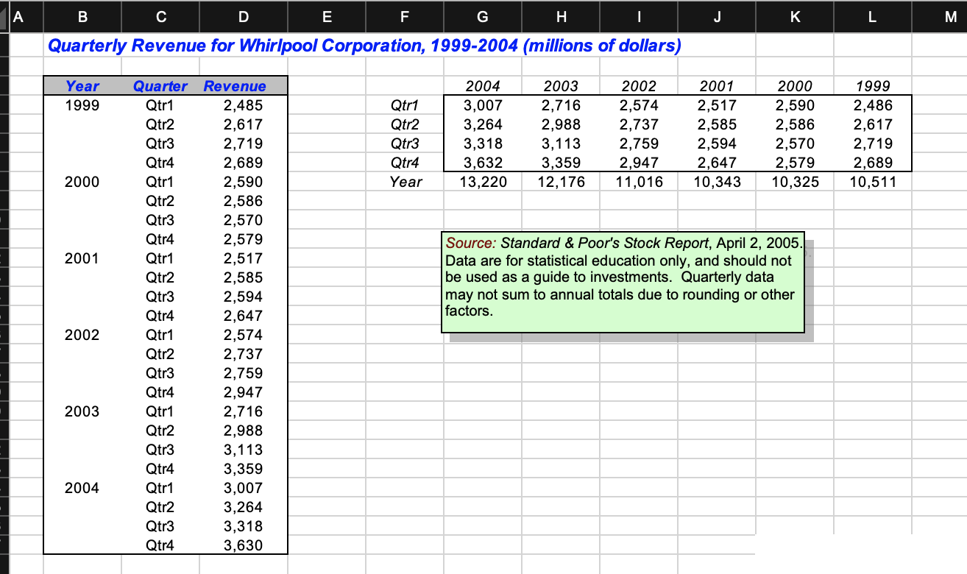This screenshot has width=967, height=574.
Task: Select cell 2,947 in the right table
Action: click(639, 163)
